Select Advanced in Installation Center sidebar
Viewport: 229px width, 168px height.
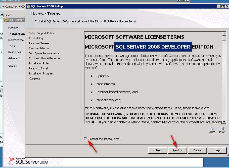14,58
